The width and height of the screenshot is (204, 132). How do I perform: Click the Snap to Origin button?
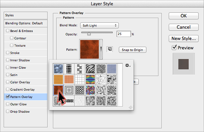(132, 50)
